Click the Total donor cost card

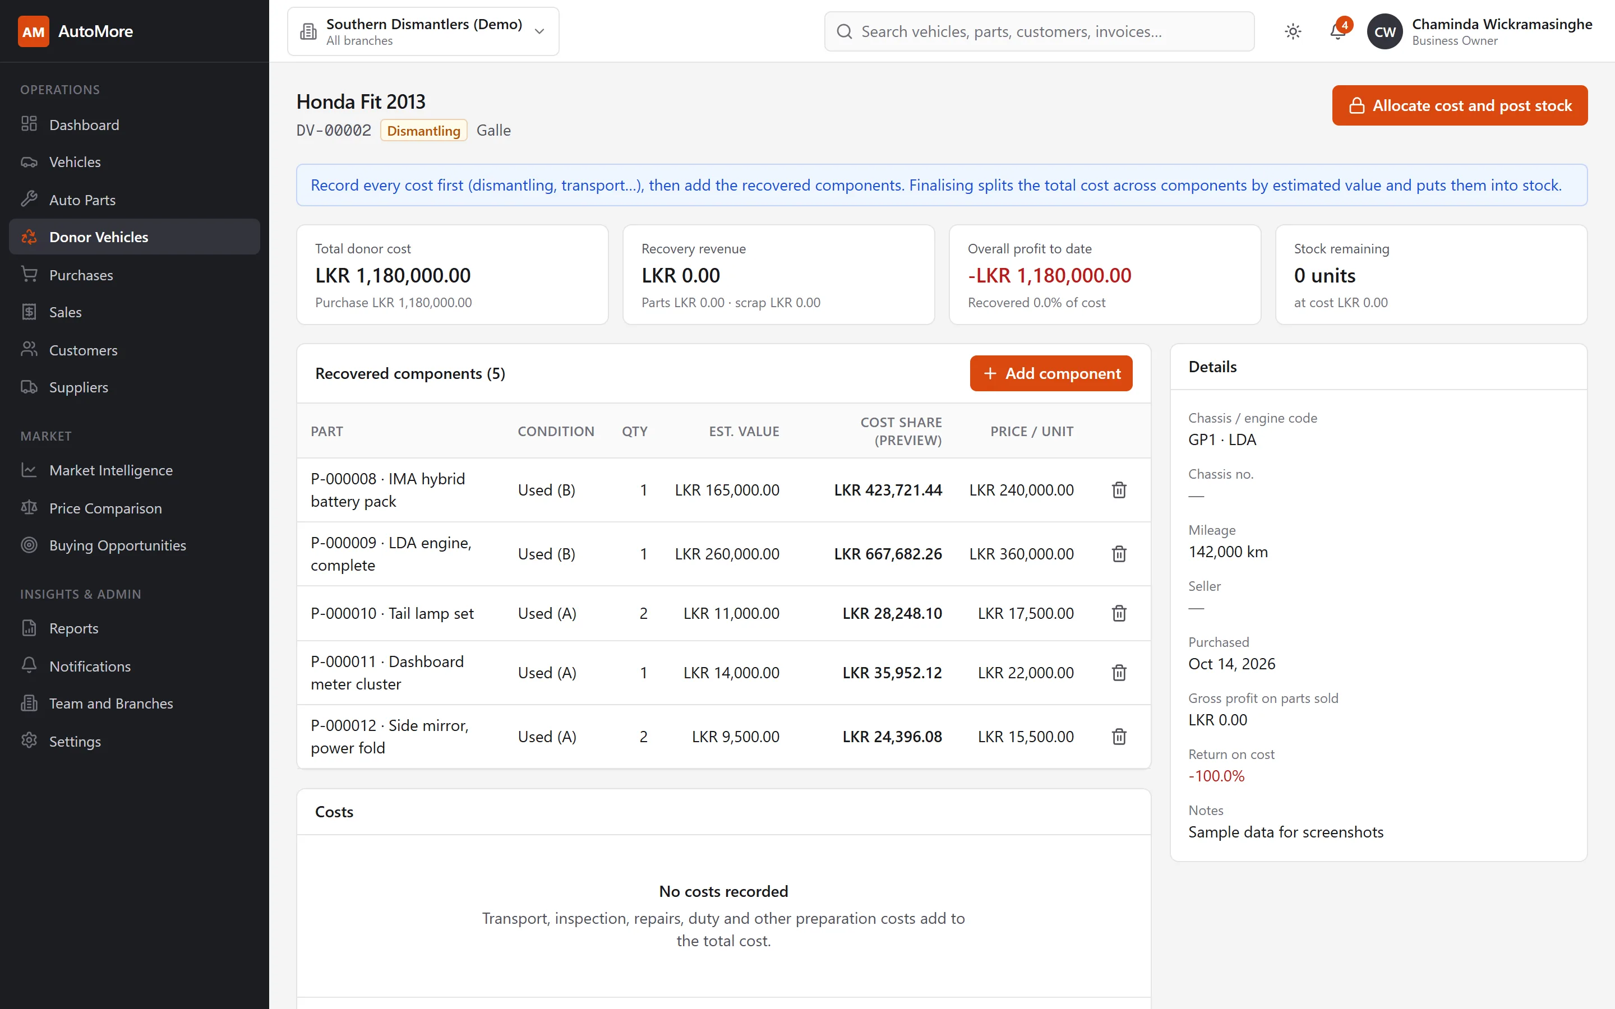(453, 275)
